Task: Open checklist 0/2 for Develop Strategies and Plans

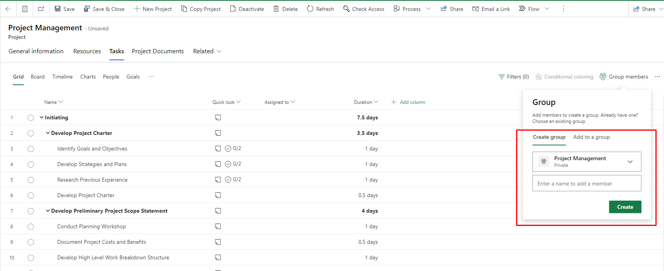Action: coord(233,164)
